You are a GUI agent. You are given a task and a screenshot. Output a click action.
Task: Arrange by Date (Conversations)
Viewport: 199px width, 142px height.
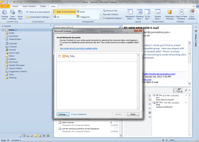pyautogui.click(x=65, y=12)
